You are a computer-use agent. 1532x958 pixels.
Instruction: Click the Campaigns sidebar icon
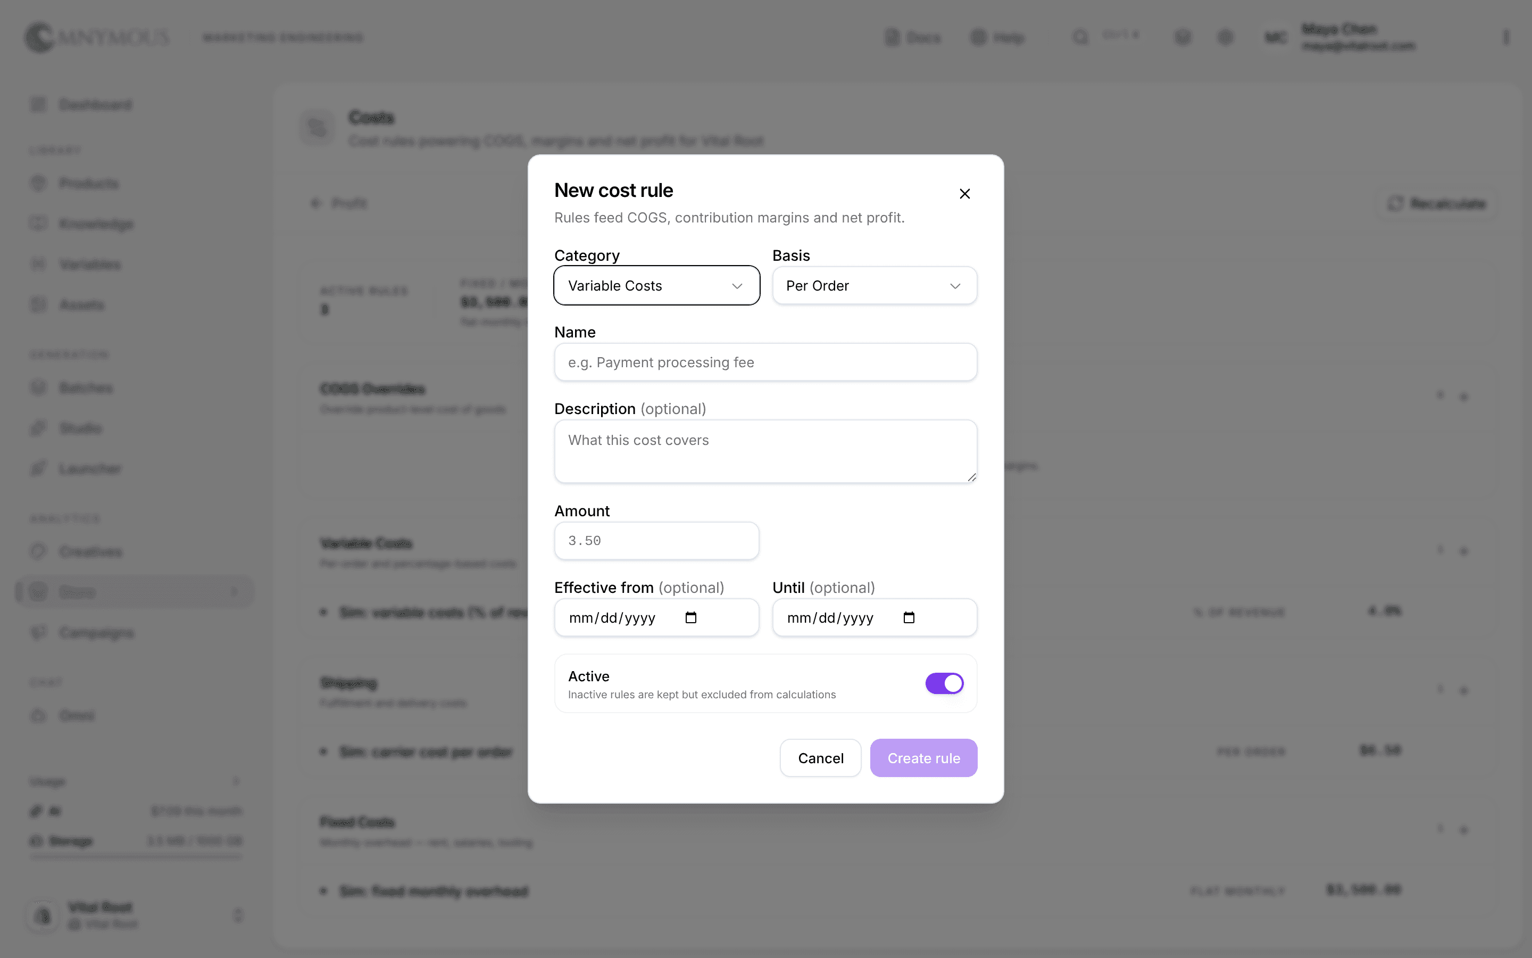(x=38, y=633)
